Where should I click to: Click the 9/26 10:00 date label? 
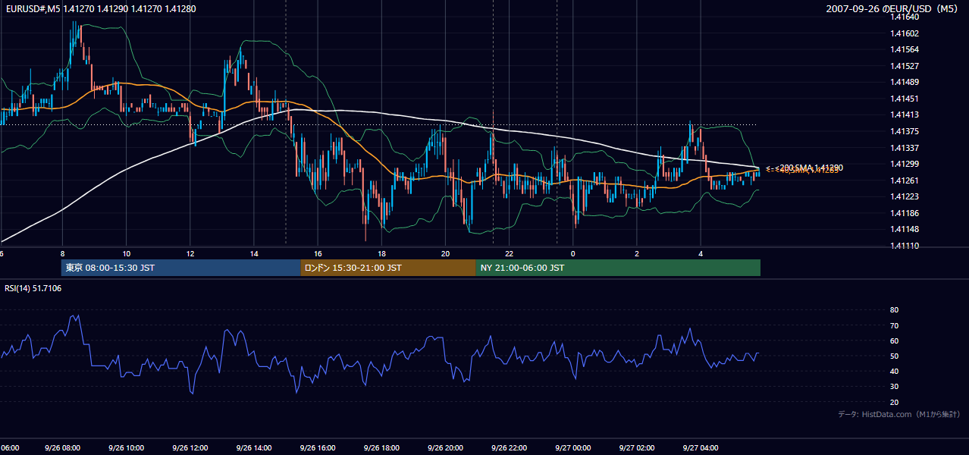click(x=126, y=448)
